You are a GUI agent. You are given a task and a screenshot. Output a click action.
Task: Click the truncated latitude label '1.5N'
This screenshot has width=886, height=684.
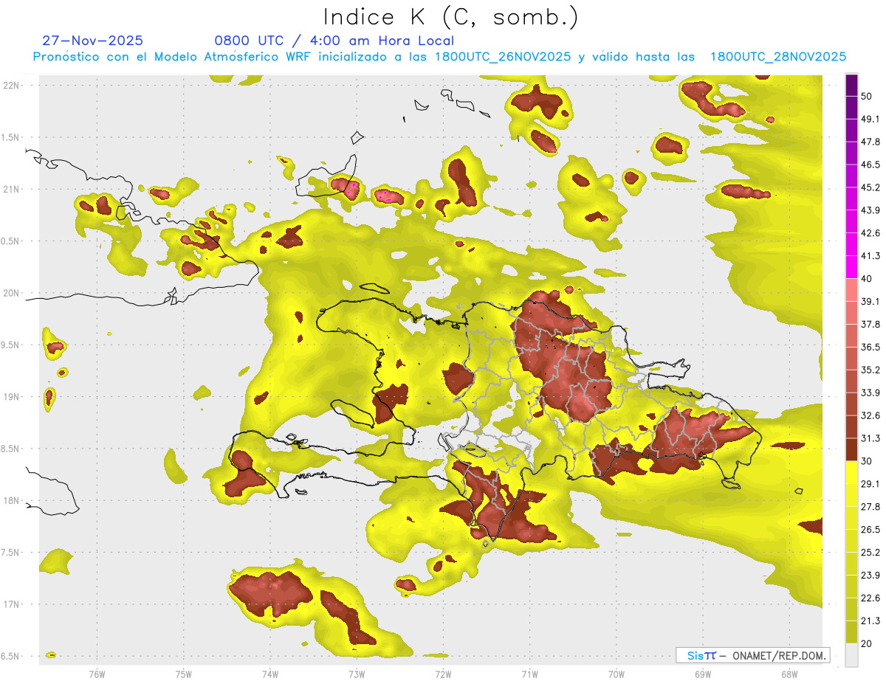pos(10,137)
